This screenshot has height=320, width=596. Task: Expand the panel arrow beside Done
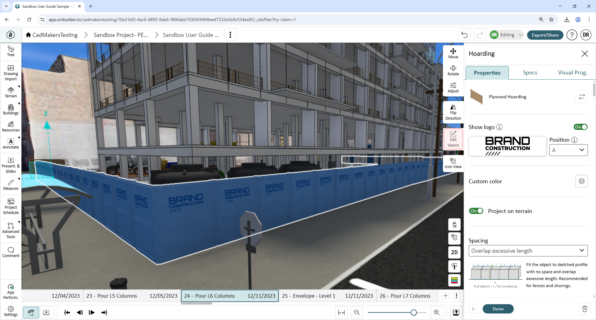point(473,309)
